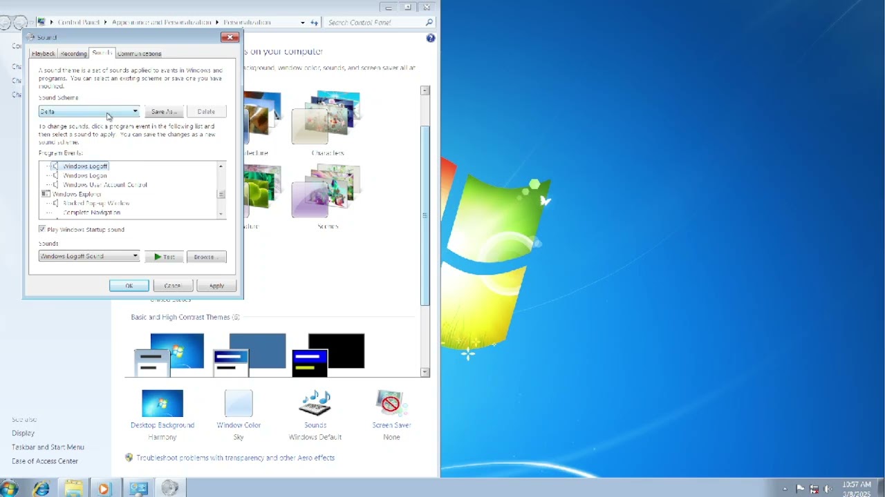Image resolution: width=885 pixels, height=497 pixels.
Task: Select the Control Panel taskbar icon
Action: [x=138, y=488]
